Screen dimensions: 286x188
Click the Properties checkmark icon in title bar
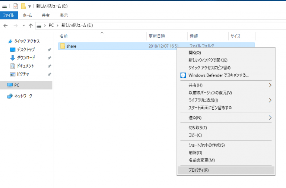click(16, 6)
